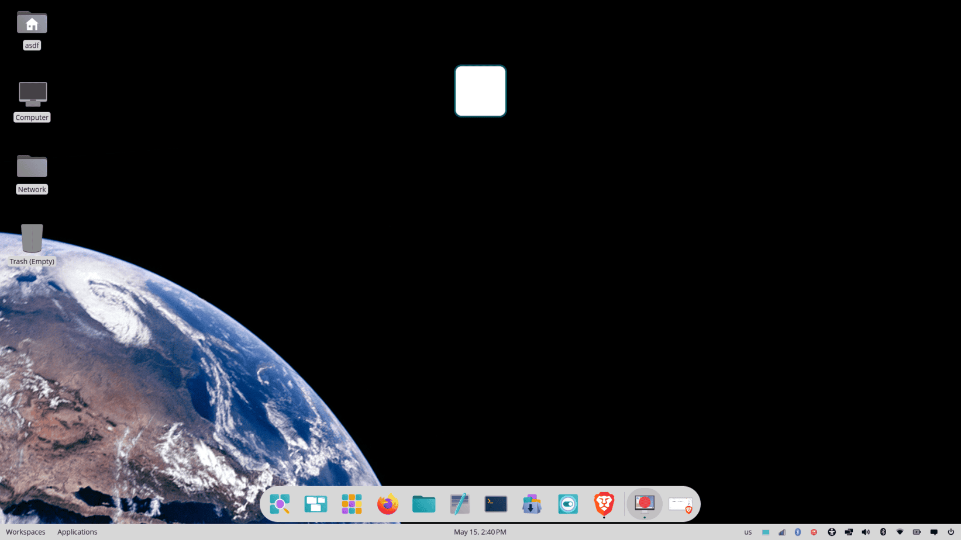Open the black Bluetooth tray icon
Image resolution: width=961 pixels, height=540 pixels.
point(883,532)
